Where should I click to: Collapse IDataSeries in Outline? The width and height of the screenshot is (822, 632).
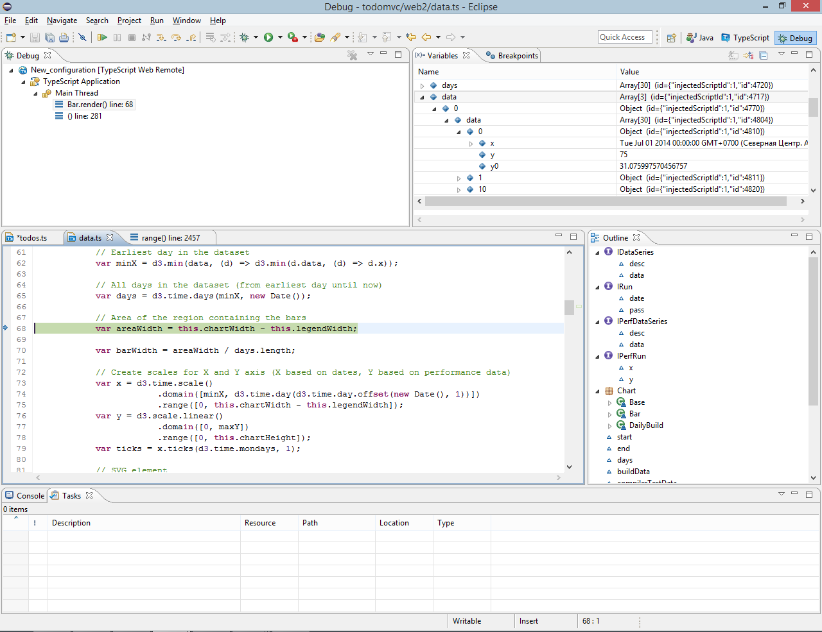597,252
